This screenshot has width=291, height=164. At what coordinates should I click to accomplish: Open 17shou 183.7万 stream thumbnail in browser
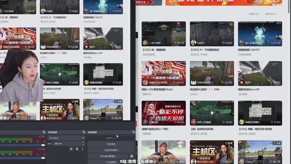[260, 152]
